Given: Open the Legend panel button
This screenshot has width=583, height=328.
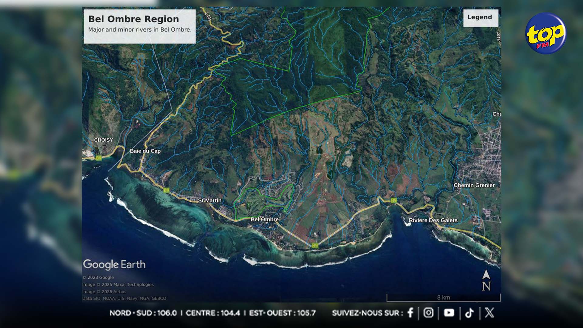Looking at the screenshot, I should (480, 18).
